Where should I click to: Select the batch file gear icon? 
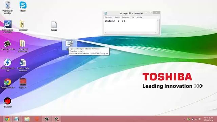point(69,44)
